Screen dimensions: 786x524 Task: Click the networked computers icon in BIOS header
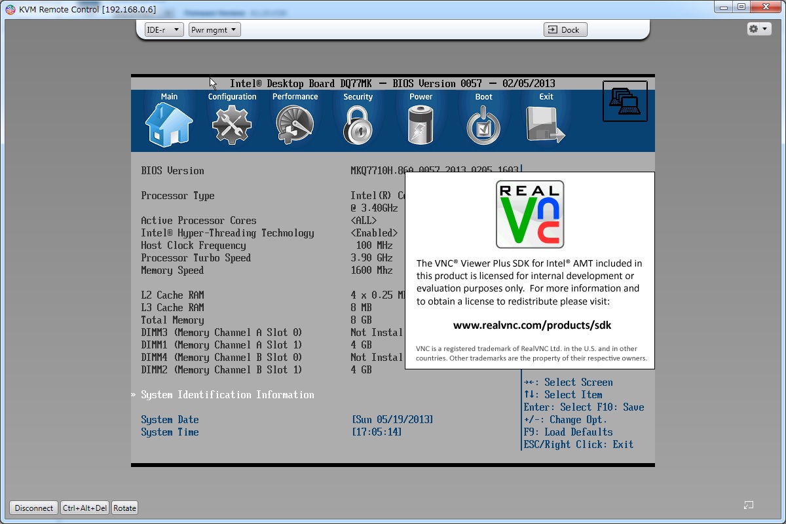pos(625,101)
